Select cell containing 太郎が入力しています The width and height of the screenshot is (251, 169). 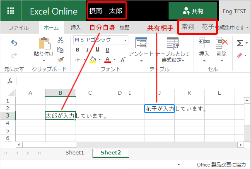click(x=60, y=115)
